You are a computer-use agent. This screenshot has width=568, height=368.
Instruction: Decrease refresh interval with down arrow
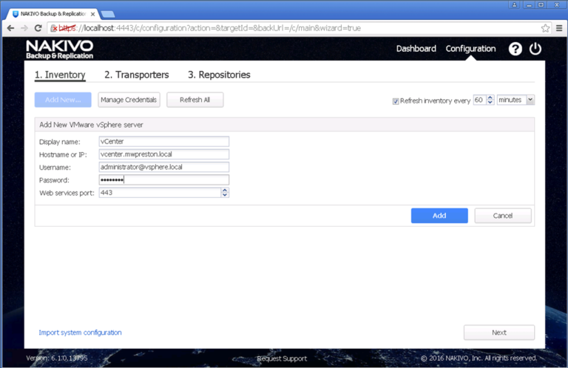click(490, 103)
